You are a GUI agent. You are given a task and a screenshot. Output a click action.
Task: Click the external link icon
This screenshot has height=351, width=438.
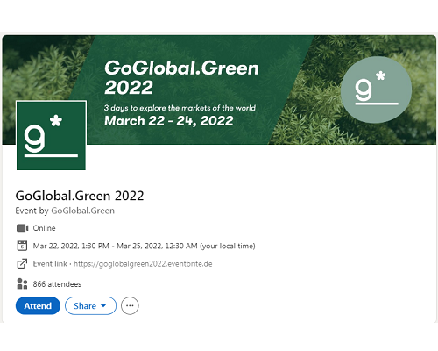pos(22,263)
